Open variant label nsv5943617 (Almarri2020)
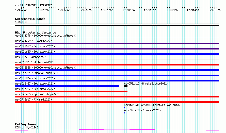 [x=34, y=99]
